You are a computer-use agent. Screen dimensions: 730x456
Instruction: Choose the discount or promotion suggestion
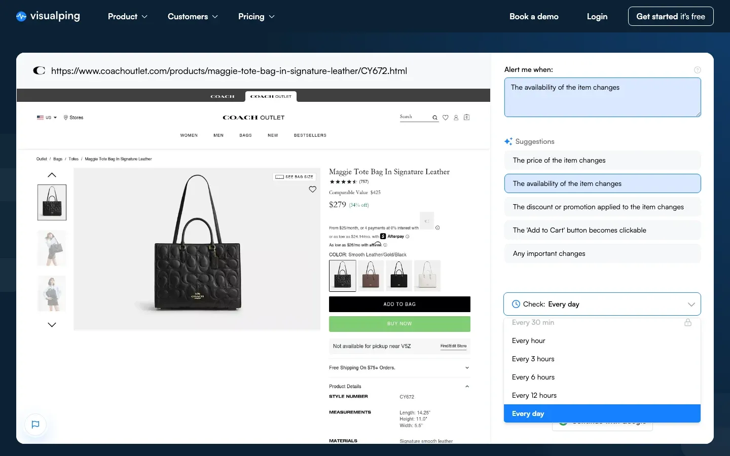pyautogui.click(x=602, y=207)
